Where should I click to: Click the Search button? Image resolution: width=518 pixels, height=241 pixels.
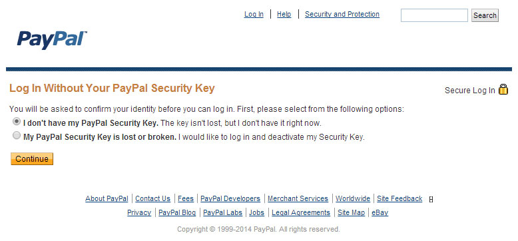[x=485, y=15]
